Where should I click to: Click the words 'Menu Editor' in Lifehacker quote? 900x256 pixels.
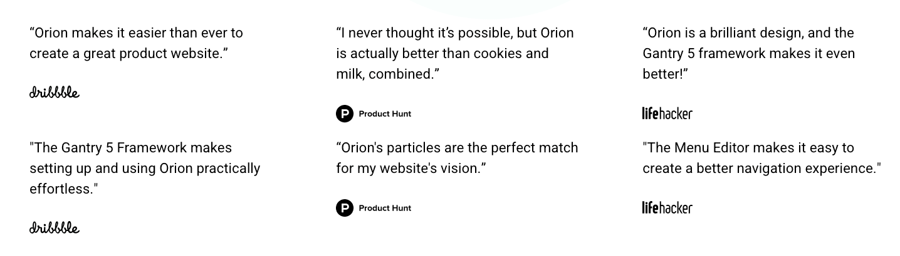tap(706, 147)
